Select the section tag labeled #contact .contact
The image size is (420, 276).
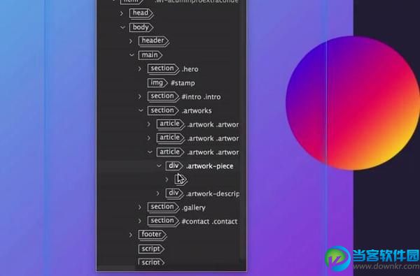pos(163,221)
